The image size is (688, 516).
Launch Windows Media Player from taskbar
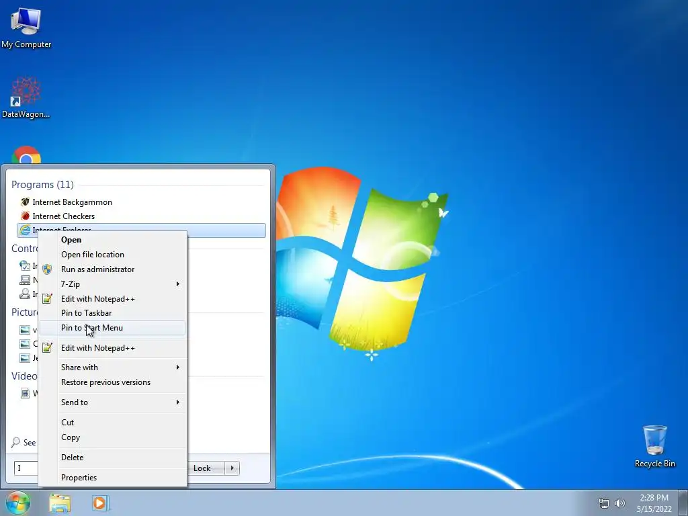tap(100, 503)
